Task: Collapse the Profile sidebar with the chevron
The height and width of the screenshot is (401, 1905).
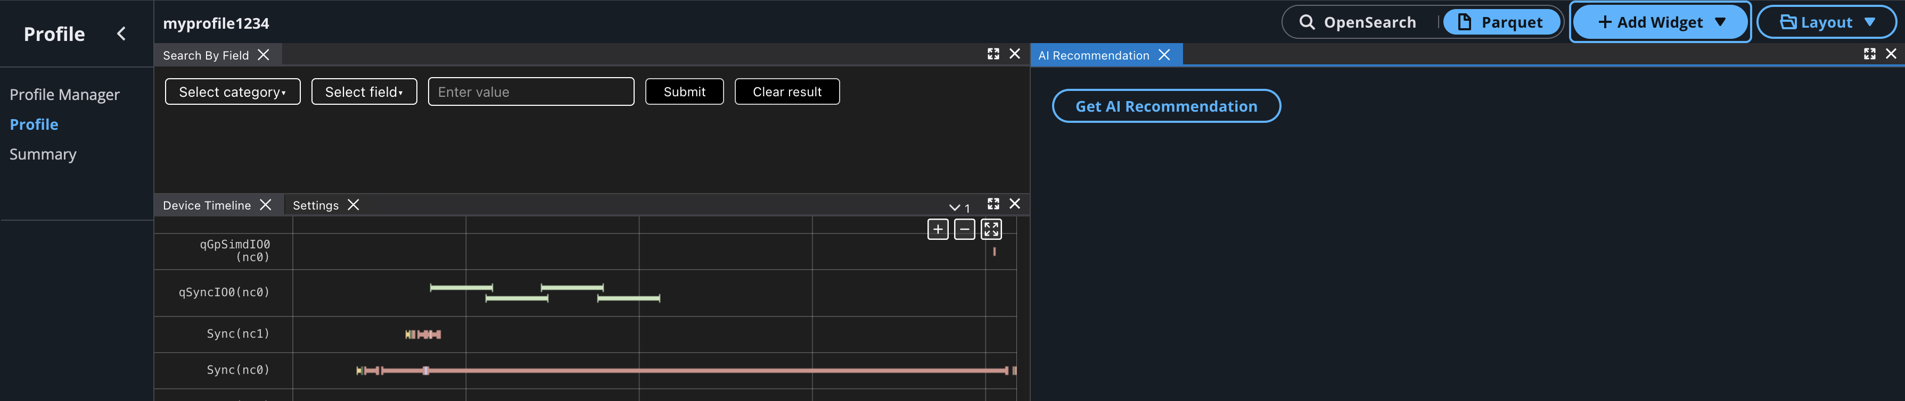Action: (x=121, y=34)
